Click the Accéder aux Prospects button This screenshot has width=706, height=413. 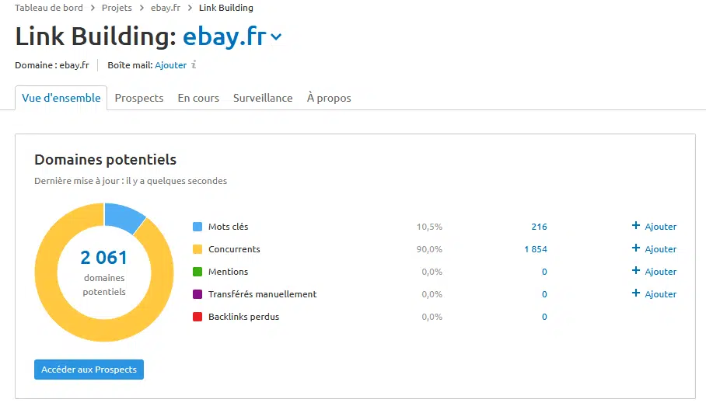pos(89,370)
